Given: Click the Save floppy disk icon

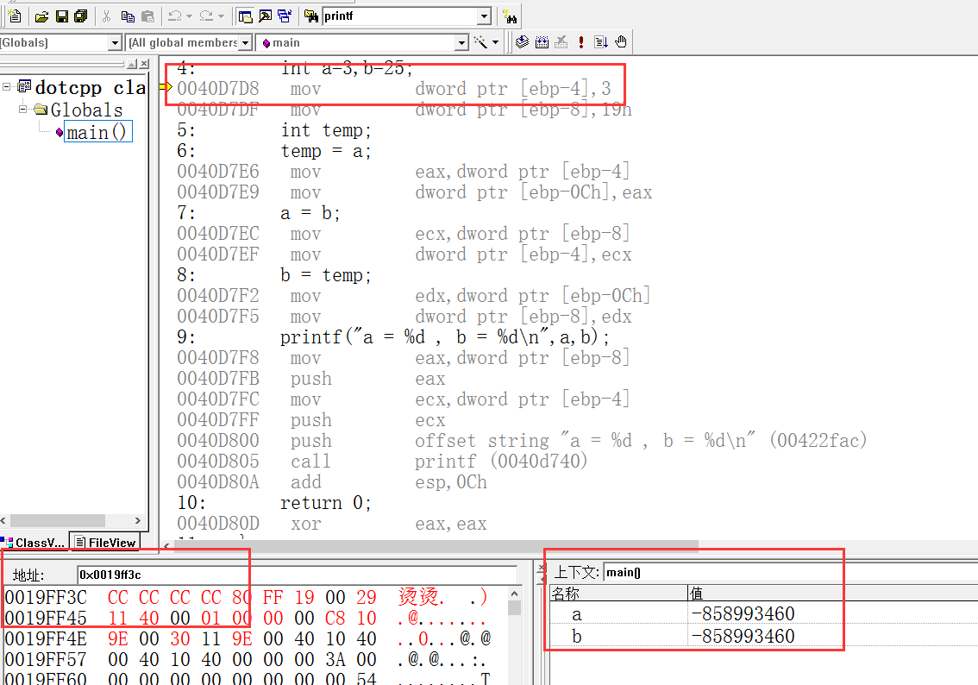Looking at the screenshot, I should 61,16.
